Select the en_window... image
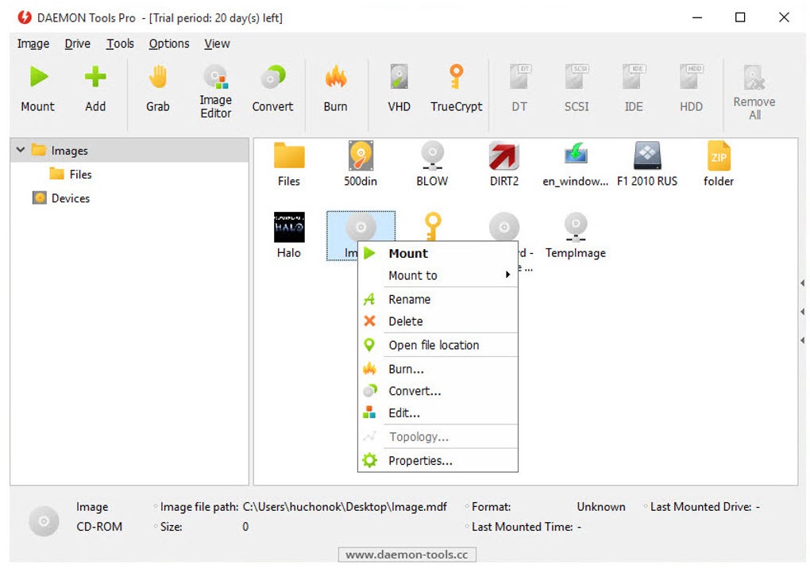 pyautogui.click(x=576, y=164)
